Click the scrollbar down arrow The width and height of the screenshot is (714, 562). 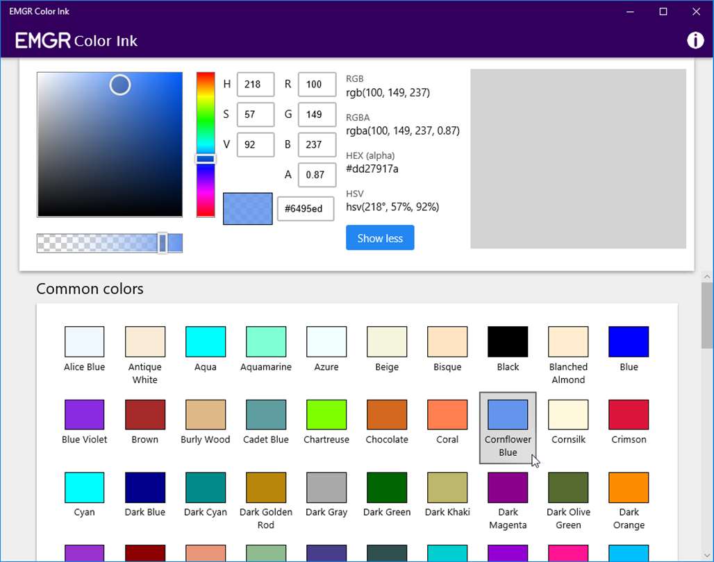click(707, 556)
